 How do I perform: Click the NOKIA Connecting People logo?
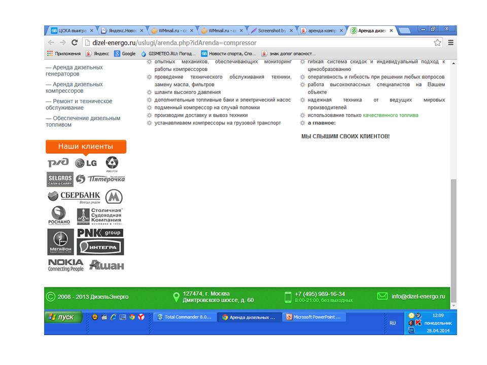click(x=66, y=265)
